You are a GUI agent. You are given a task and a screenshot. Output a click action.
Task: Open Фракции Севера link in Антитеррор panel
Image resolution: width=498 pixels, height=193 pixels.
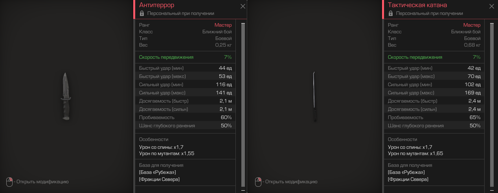click(x=159, y=179)
